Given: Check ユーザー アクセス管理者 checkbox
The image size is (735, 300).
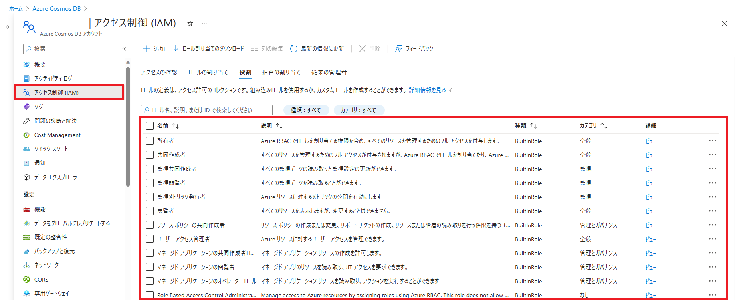Looking at the screenshot, I should pyautogui.click(x=150, y=239).
